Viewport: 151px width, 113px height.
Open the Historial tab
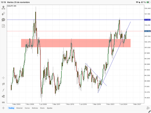(x=19, y=108)
